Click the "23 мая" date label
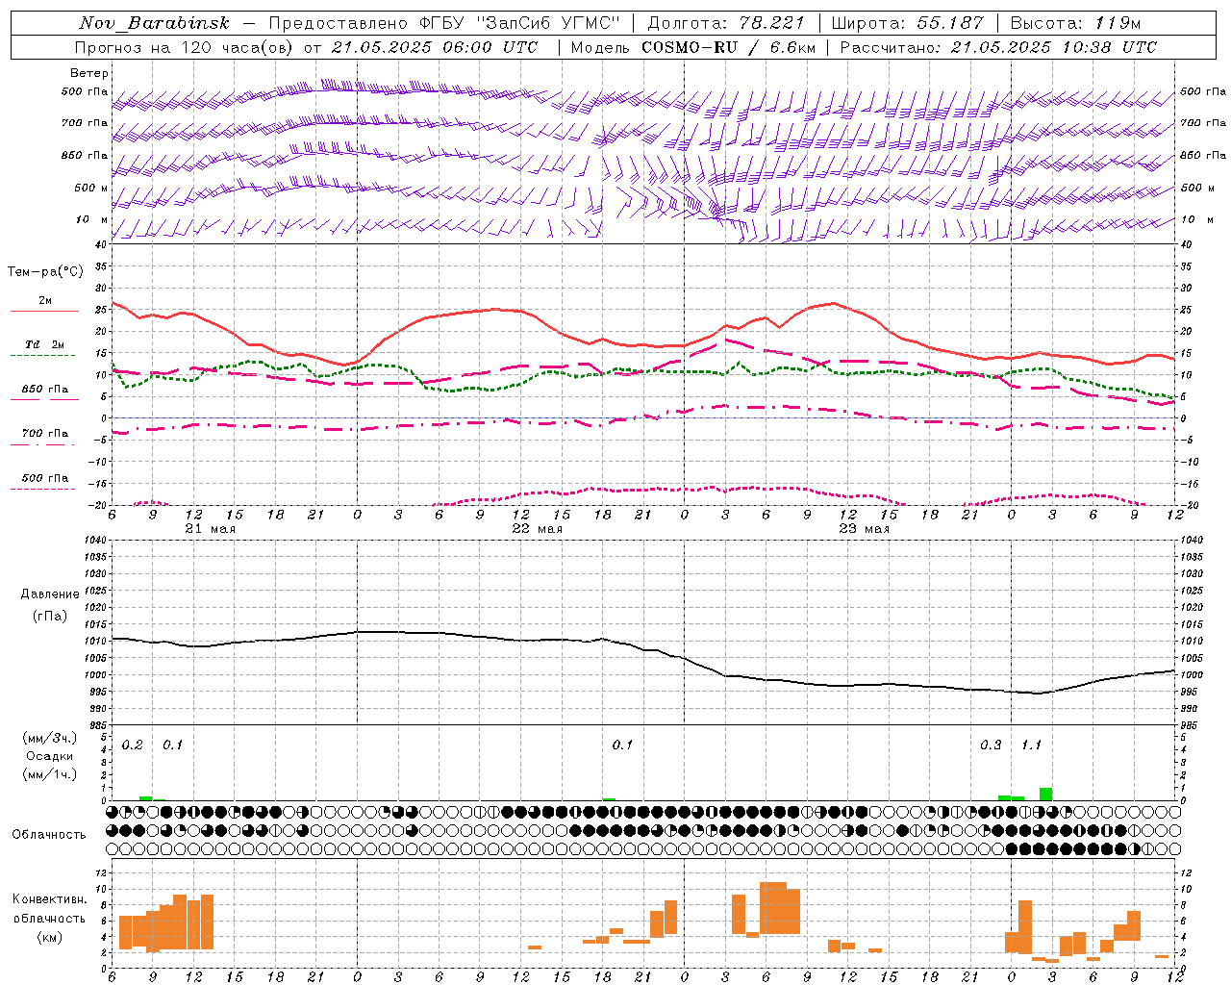The height and width of the screenshot is (985, 1231). pyautogui.click(x=864, y=529)
